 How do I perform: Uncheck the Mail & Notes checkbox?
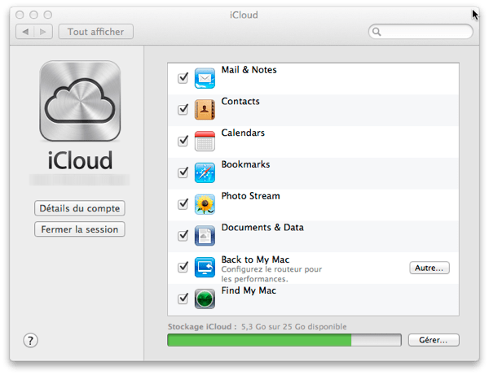tap(183, 78)
